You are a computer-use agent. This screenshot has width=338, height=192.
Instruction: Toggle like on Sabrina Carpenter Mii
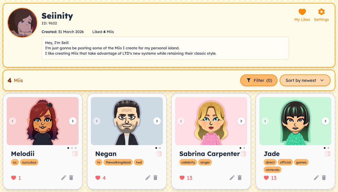coord(182,178)
